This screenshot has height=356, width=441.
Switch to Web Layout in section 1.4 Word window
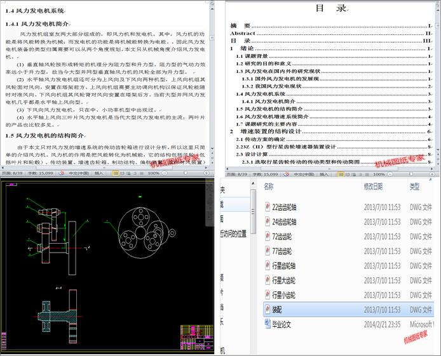tap(128, 173)
